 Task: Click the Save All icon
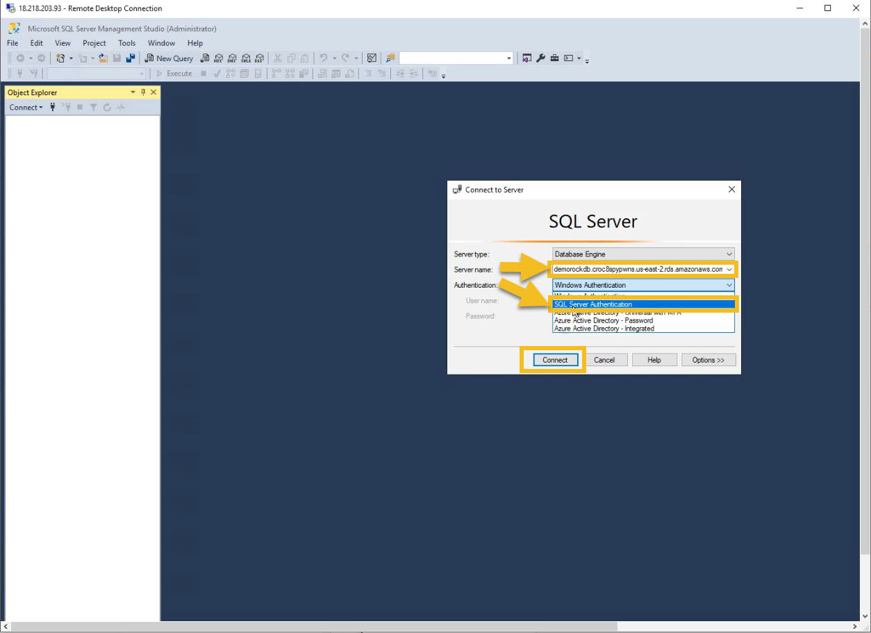131,58
